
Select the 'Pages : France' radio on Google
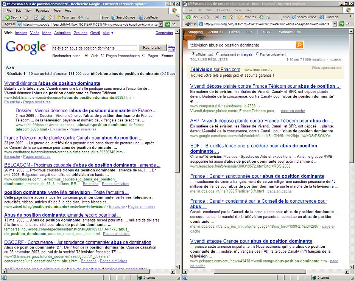click(144, 56)
